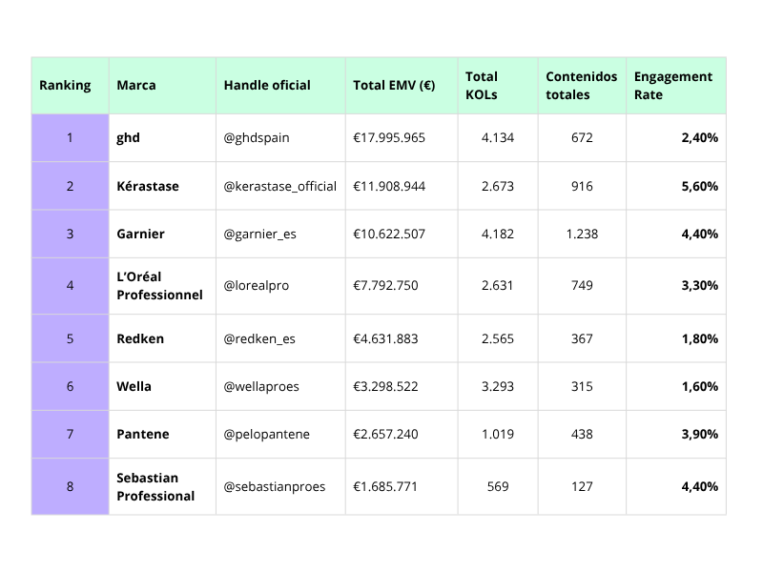
Task: Select the Pantene brand cell
Action: [x=143, y=435]
